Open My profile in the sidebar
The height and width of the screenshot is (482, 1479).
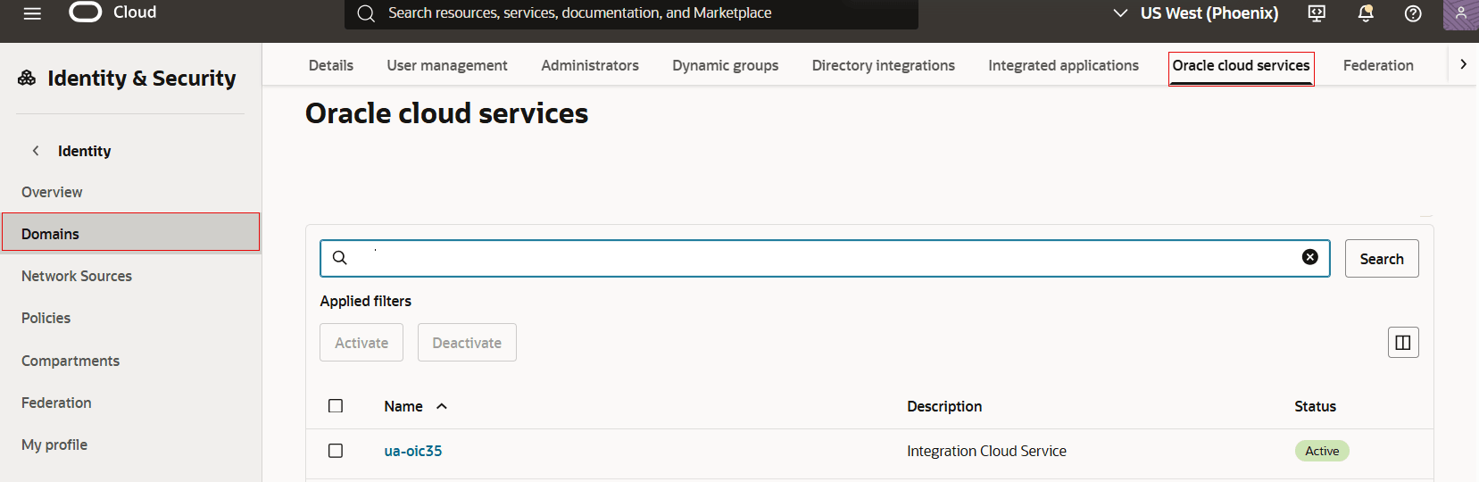click(x=54, y=445)
